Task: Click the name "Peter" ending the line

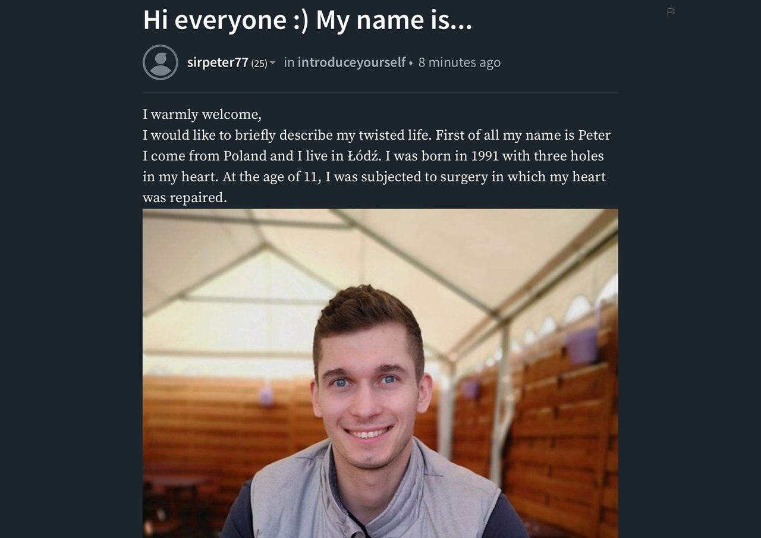Action: coord(595,136)
